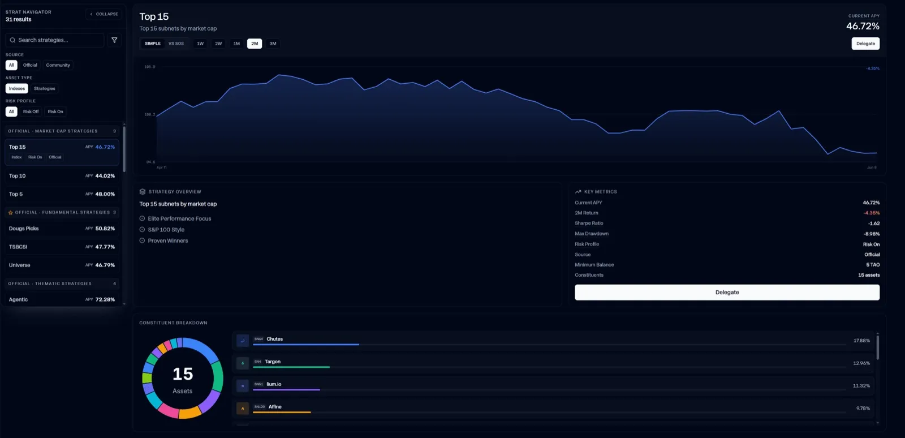Collapse Official Market Cap Strategies group

tap(62, 131)
